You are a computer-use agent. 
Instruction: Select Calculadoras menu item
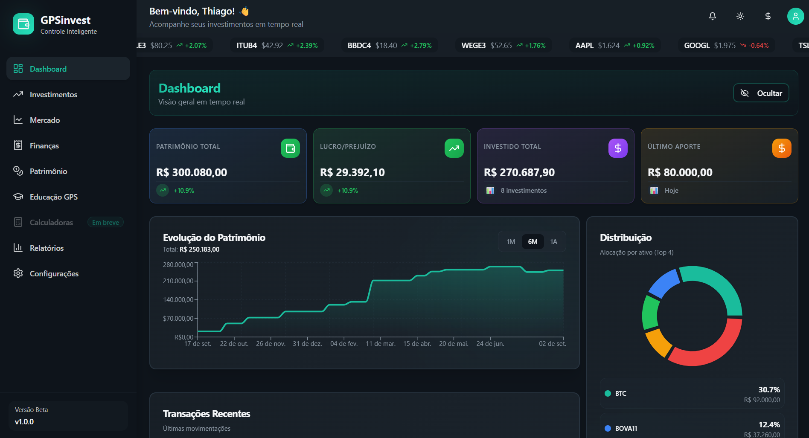[x=68, y=222]
